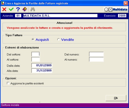This screenshot has height=108, width=129.
Task: Select the Vendite radio button
Action: pos(58,40)
